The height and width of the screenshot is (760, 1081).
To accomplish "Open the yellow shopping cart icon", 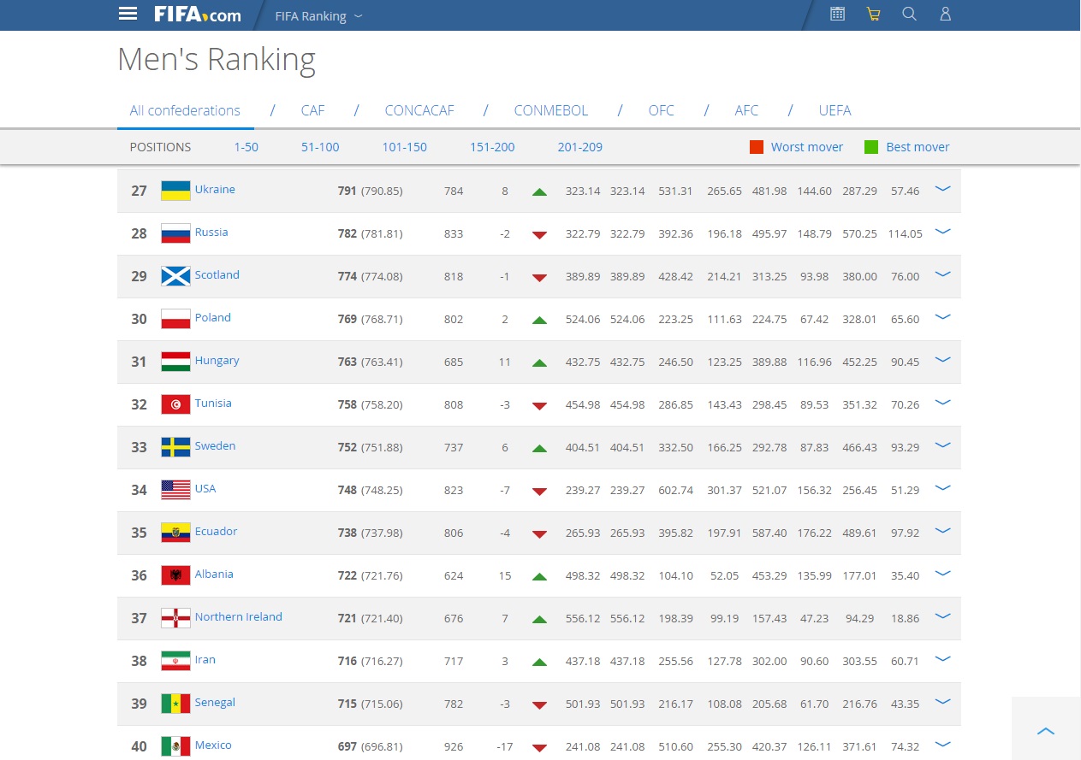I will click(x=873, y=14).
